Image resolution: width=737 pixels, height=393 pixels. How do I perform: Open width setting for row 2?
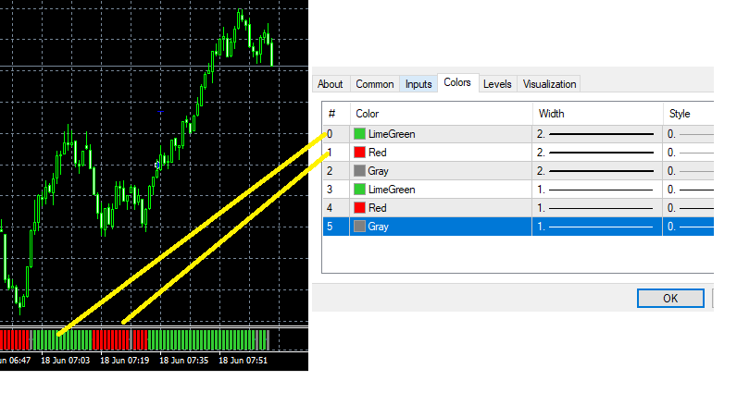click(x=597, y=170)
